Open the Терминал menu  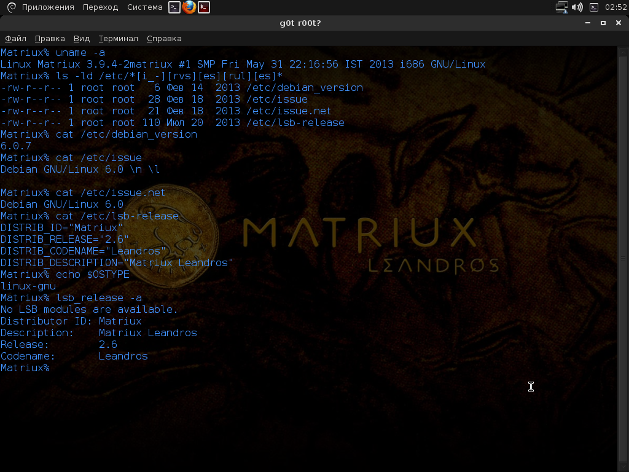pos(119,39)
